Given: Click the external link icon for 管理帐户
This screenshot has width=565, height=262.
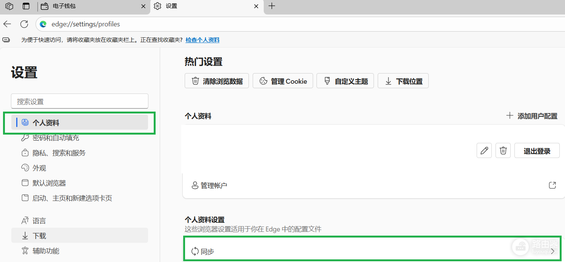Looking at the screenshot, I should (x=552, y=185).
